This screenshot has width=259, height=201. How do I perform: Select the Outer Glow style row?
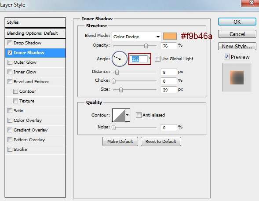click(35, 62)
